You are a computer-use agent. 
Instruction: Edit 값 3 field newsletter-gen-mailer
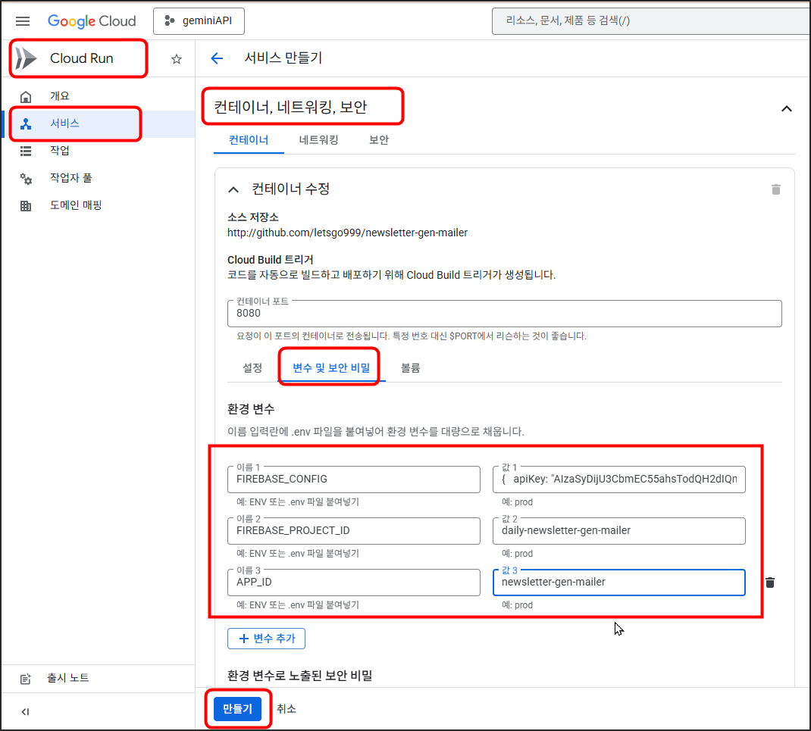pos(619,582)
